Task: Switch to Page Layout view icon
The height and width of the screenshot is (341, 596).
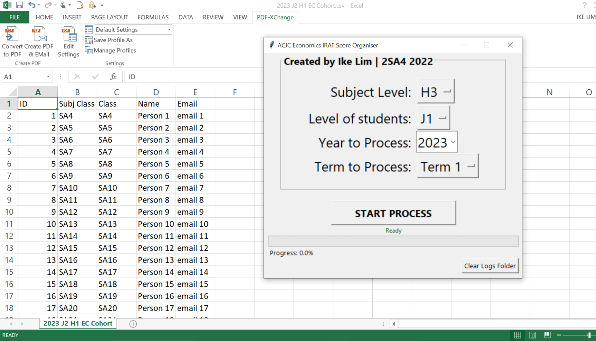Action: point(532,335)
